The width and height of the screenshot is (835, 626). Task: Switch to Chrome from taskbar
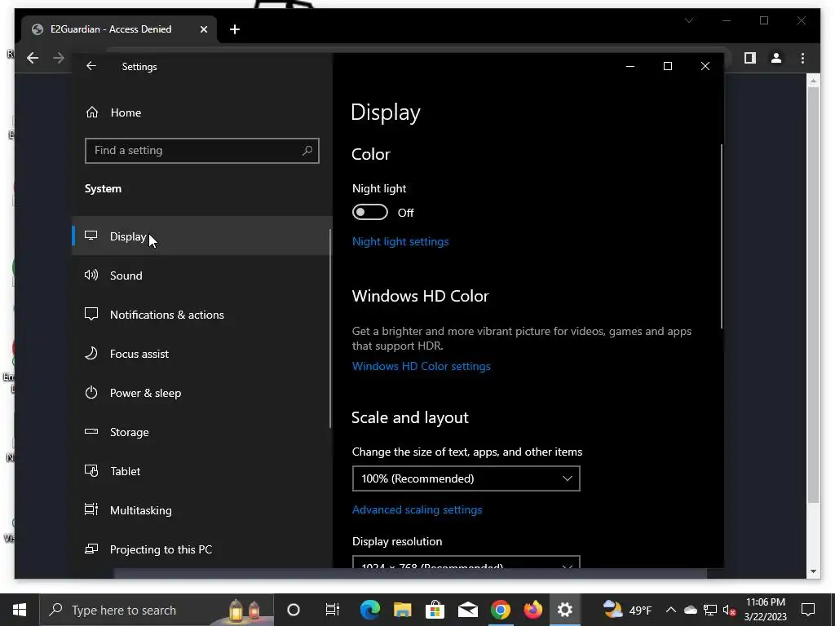click(x=500, y=610)
